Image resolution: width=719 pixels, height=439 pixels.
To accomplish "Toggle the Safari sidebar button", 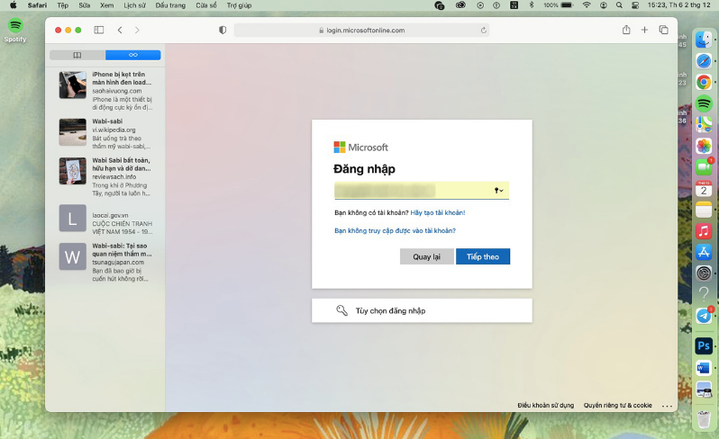I will tap(101, 31).
